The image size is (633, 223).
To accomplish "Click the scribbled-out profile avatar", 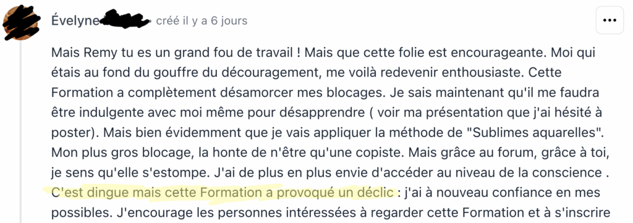I will point(20,23).
